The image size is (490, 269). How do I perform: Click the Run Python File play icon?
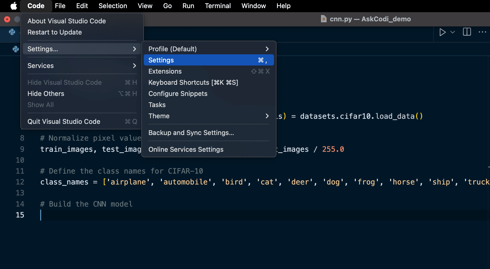(x=442, y=32)
